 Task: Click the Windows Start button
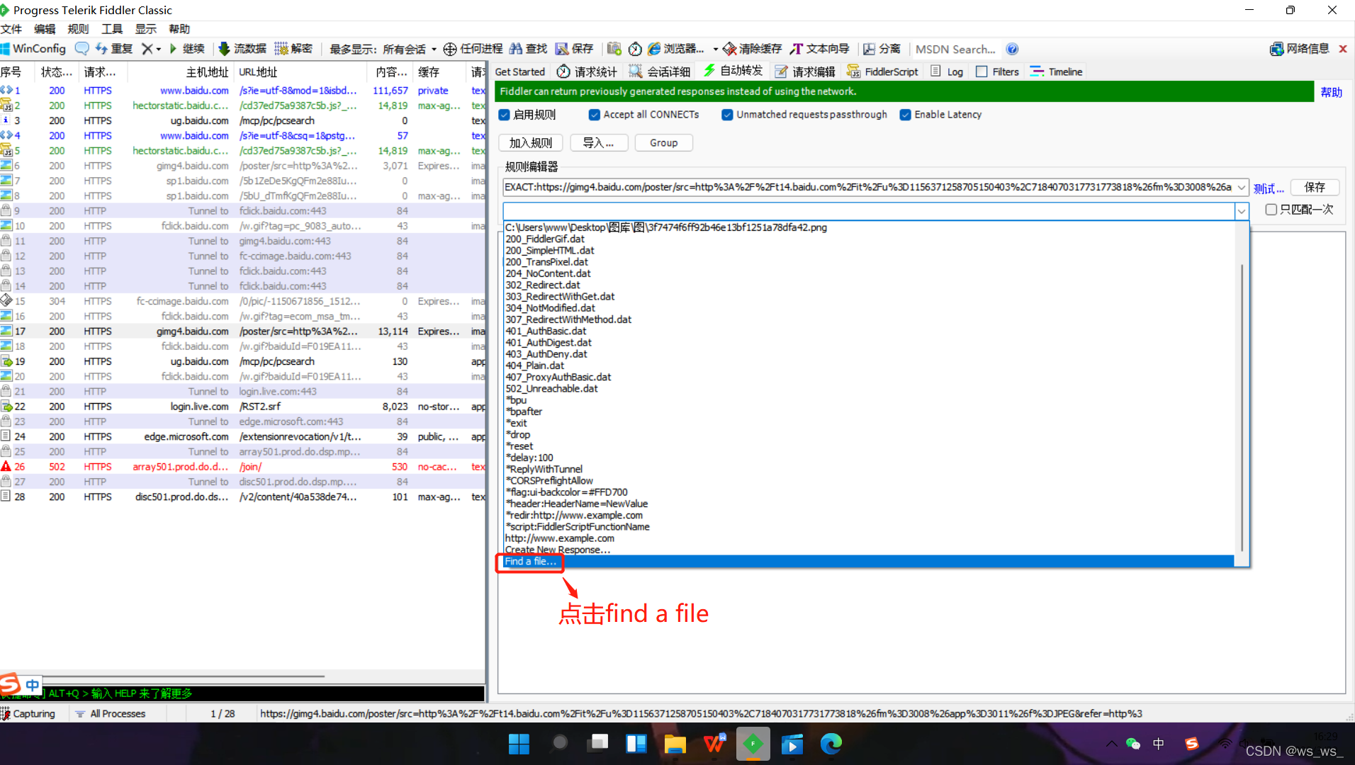coord(519,744)
